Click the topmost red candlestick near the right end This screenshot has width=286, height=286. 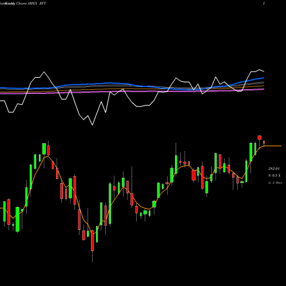pyautogui.click(x=260, y=138)
